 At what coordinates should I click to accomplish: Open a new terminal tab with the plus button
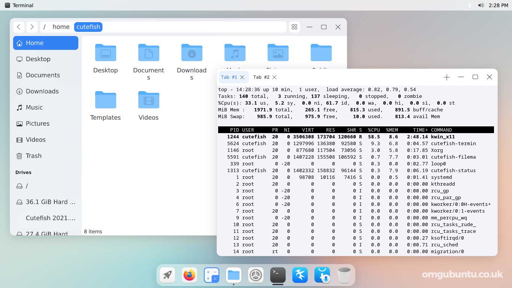[x=446, y=77]
